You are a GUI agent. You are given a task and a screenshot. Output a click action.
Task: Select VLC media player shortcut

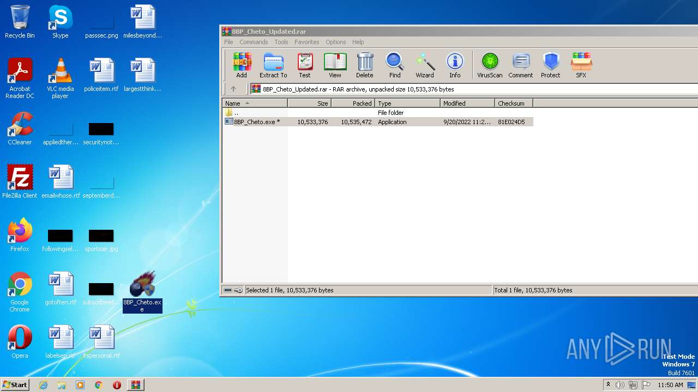tap(60, 78)
